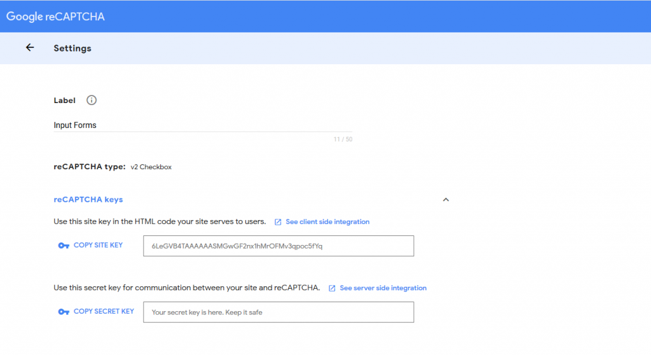
Task: Click COPY SECRET KEY button
Action: click(x=96, y=311)
